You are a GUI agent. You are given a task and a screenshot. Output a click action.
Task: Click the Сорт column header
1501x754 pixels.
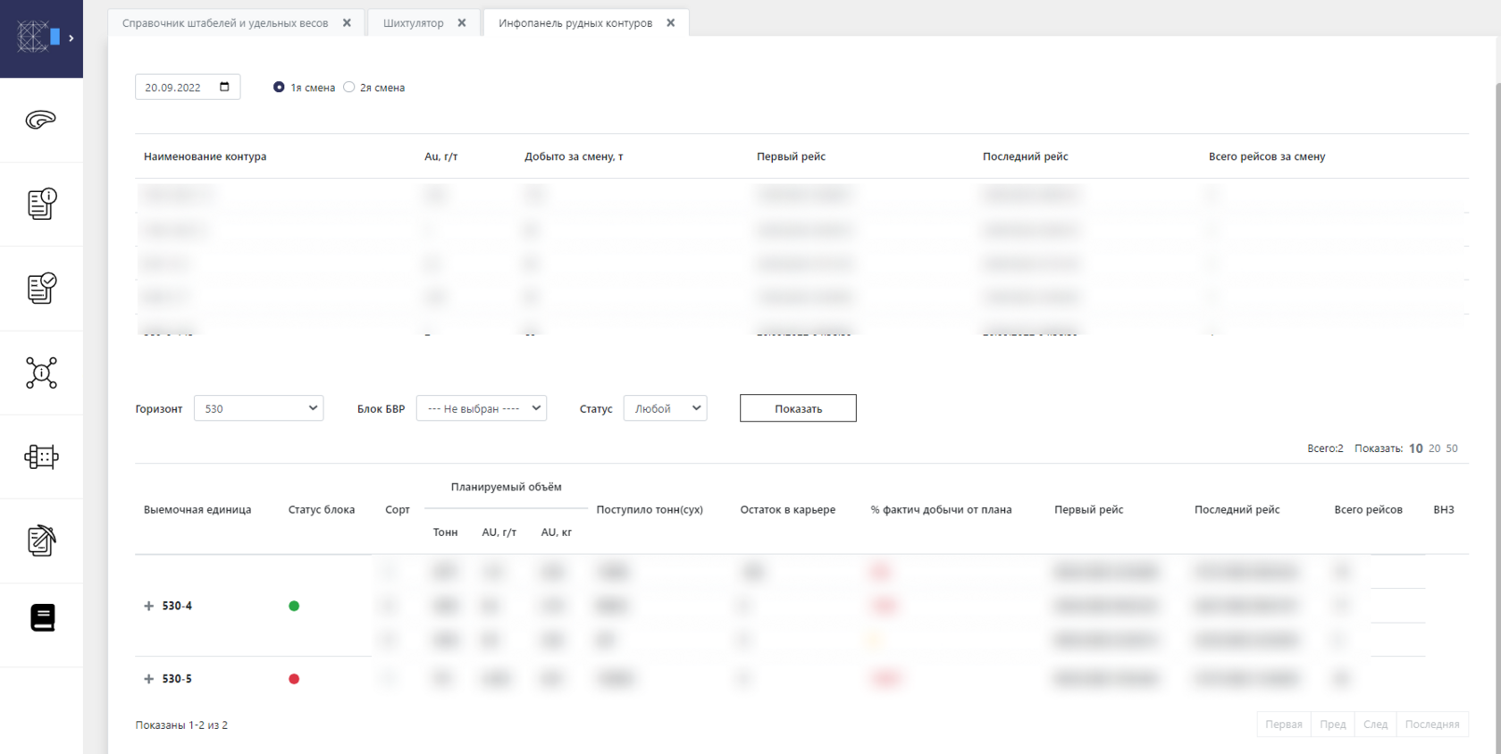pos(398,509)
